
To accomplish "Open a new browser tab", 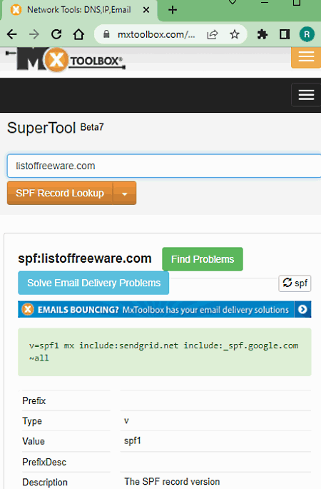I will 173,10.
